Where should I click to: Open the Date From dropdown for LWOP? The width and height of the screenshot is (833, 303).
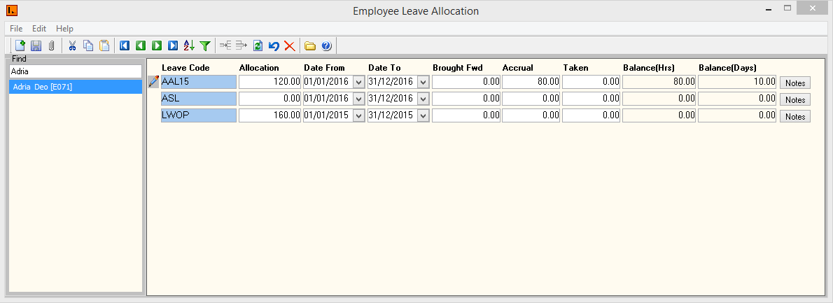359,115
